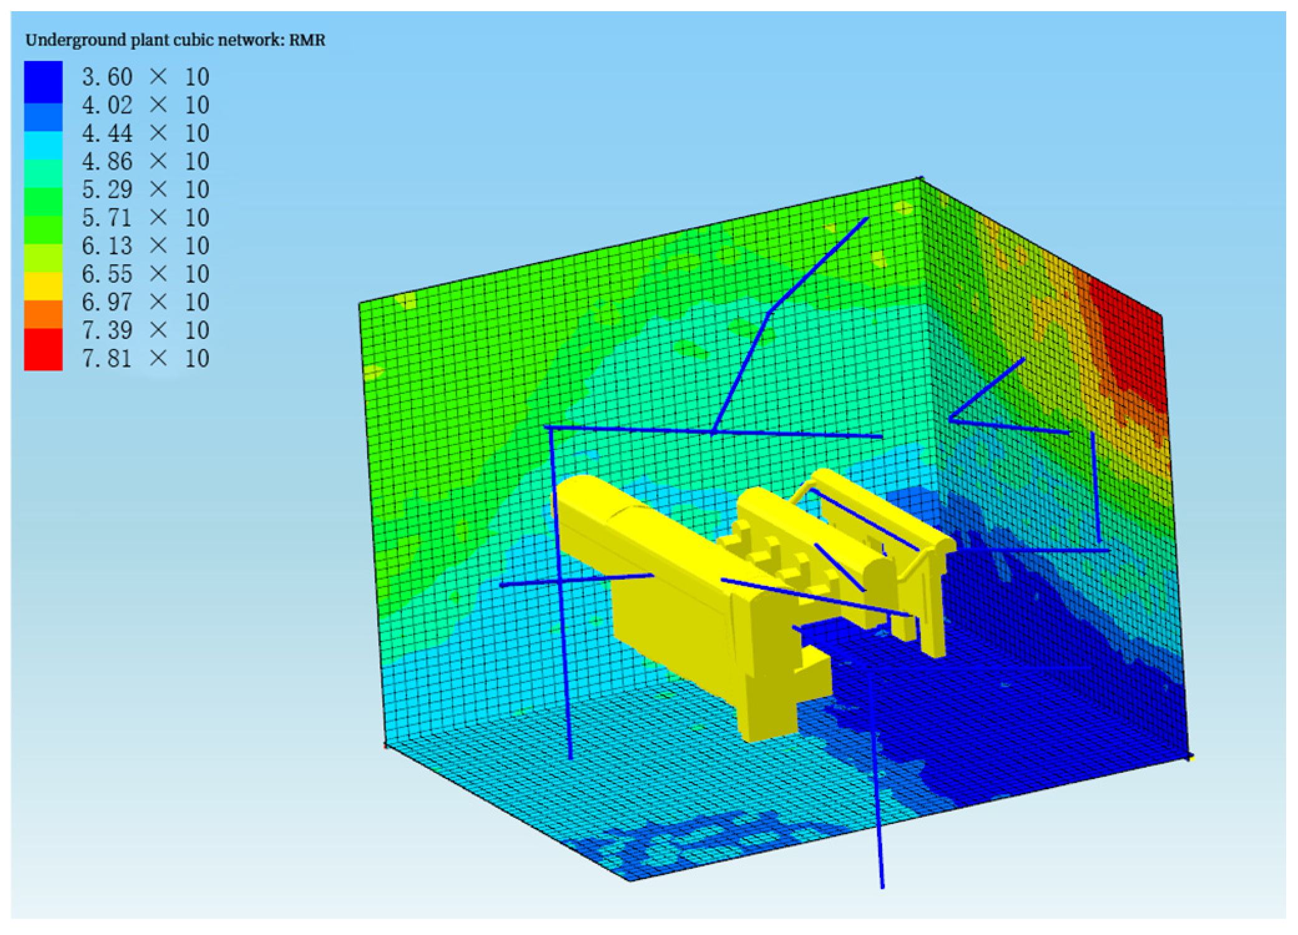Click the legend label 4.44 × 10
Viewport: 1298px width, 935px height.
(x=145, y=133)
